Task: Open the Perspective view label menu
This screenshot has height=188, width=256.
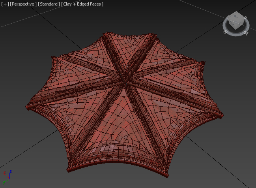Action: (23, 4)
